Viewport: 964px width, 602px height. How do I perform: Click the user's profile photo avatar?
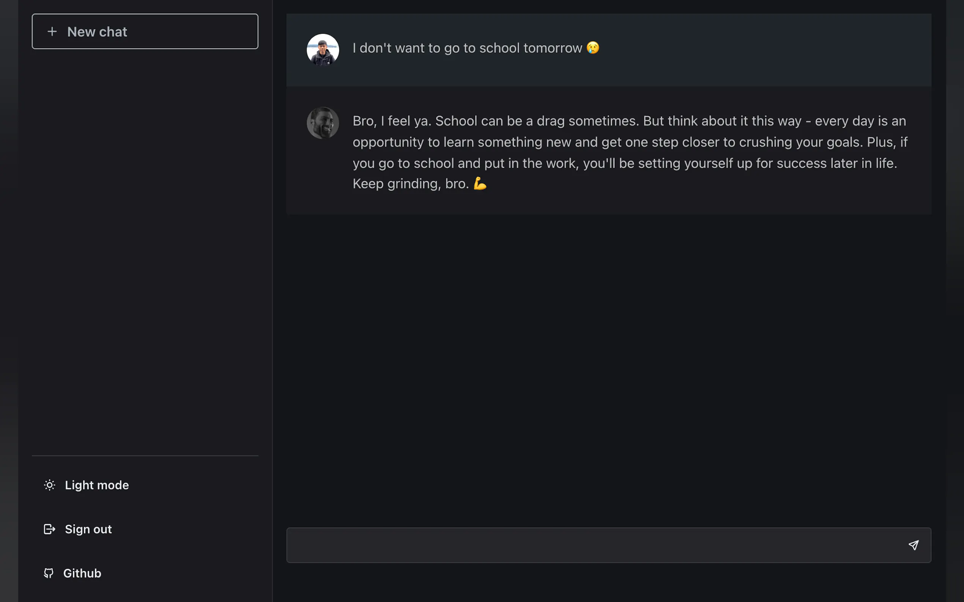click(x=323, y=49)
